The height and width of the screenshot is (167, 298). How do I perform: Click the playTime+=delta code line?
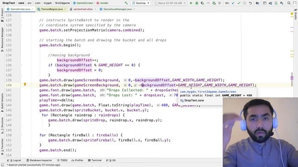(x=57, y=100)
